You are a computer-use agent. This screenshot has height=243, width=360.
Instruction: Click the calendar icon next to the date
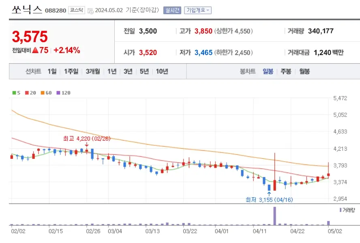coord(90,11)
